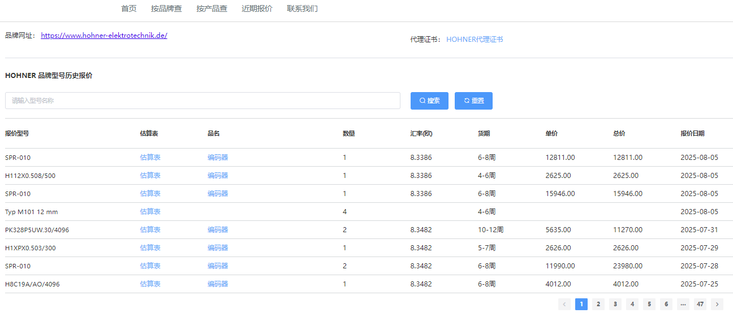
Task: Select page 5 in the pagination
Action: [x=649, y=304]
